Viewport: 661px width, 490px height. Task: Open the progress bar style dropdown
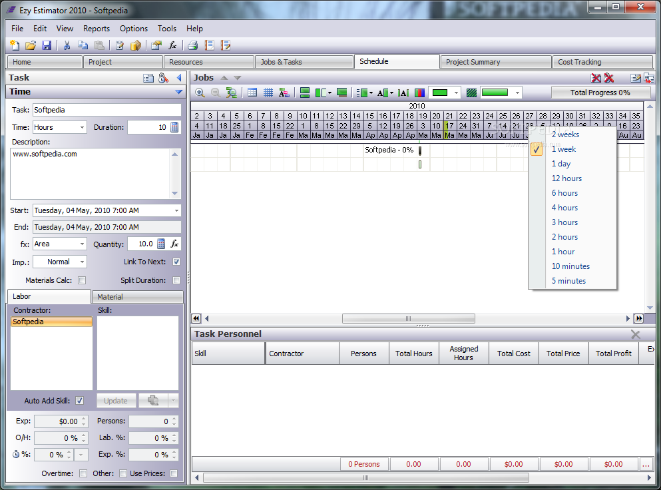pyautogui.click(x=517, y=93)
